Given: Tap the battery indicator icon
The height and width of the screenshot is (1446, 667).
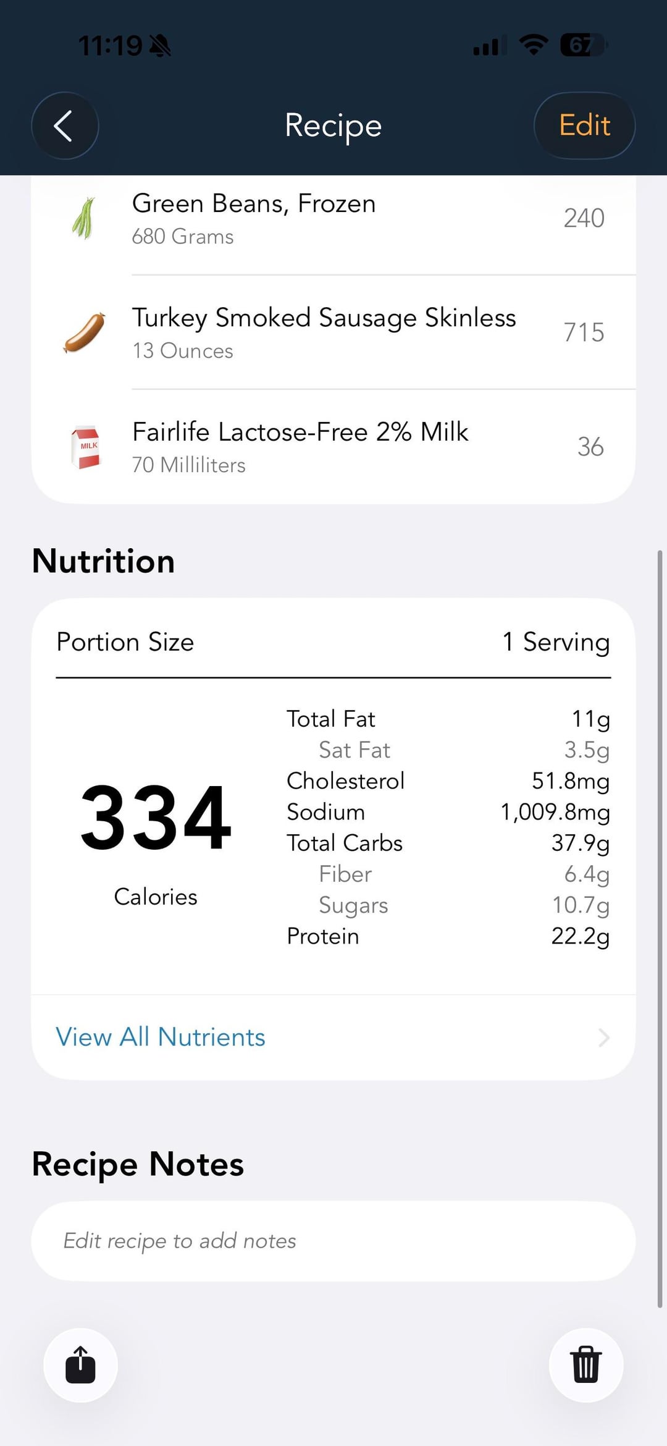Looking at the screenshot, I should pyautogui.click(x=584, y=44).
